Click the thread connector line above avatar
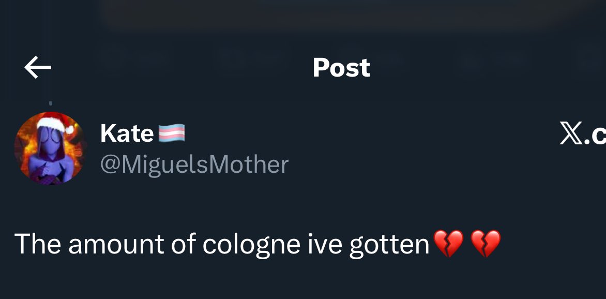This screenshot has height=299, width=606. pos(51,103)
